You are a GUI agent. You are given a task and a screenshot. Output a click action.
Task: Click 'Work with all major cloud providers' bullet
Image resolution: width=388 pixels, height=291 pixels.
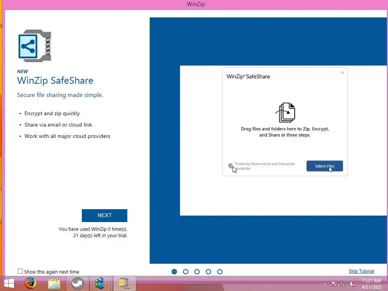pos(67,136)
